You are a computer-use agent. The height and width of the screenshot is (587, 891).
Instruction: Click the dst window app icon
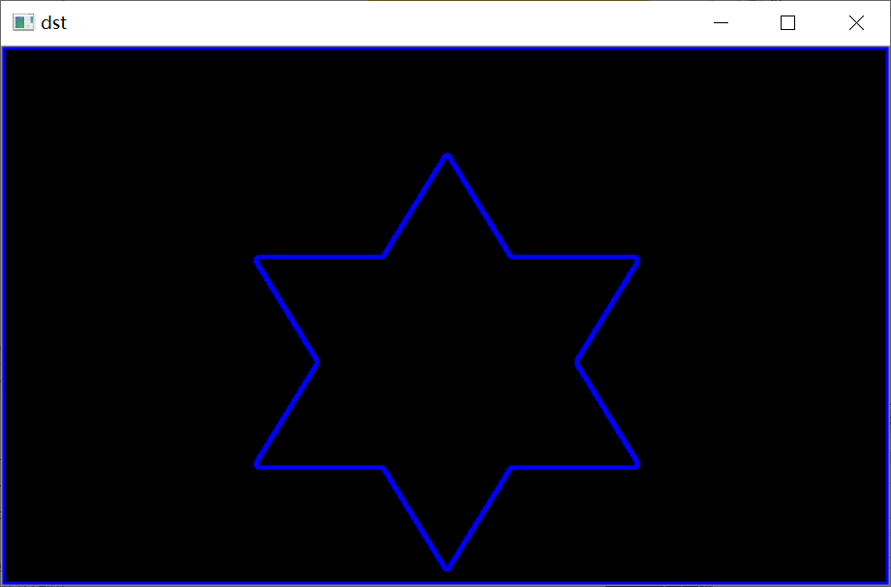click(23, 22)
